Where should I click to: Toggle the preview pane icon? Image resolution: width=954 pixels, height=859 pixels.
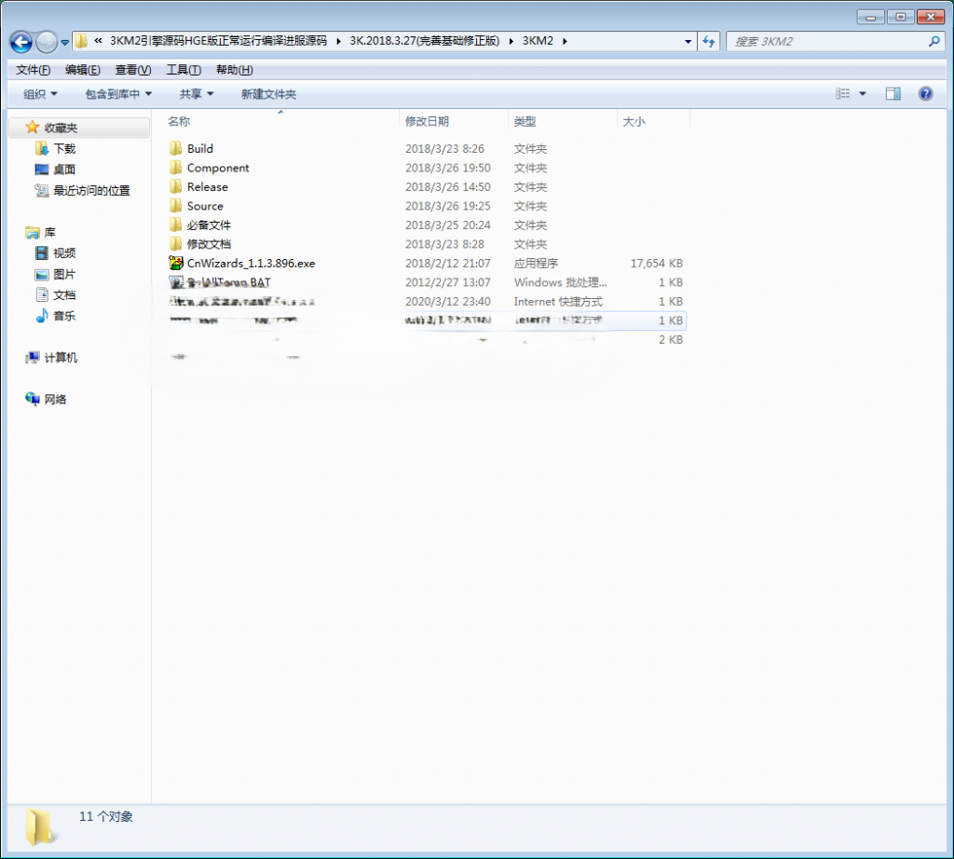[893, 94]
